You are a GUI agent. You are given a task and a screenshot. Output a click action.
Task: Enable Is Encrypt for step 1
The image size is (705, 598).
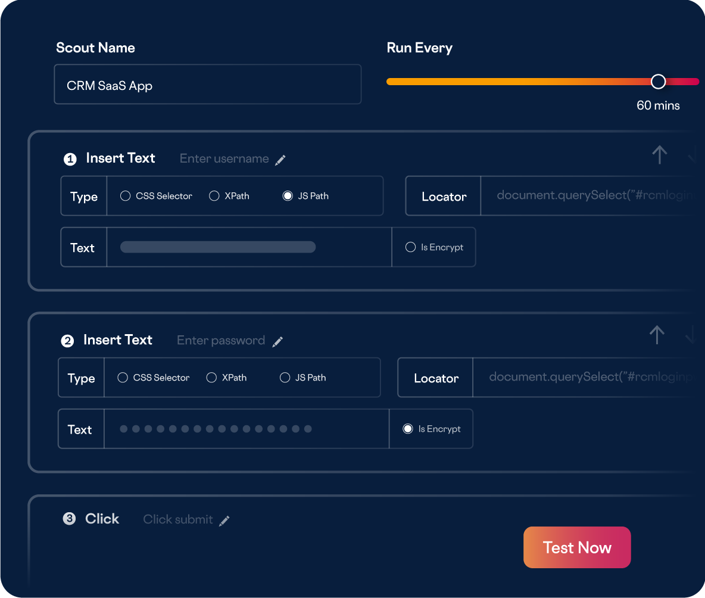[x=410, y=247]
